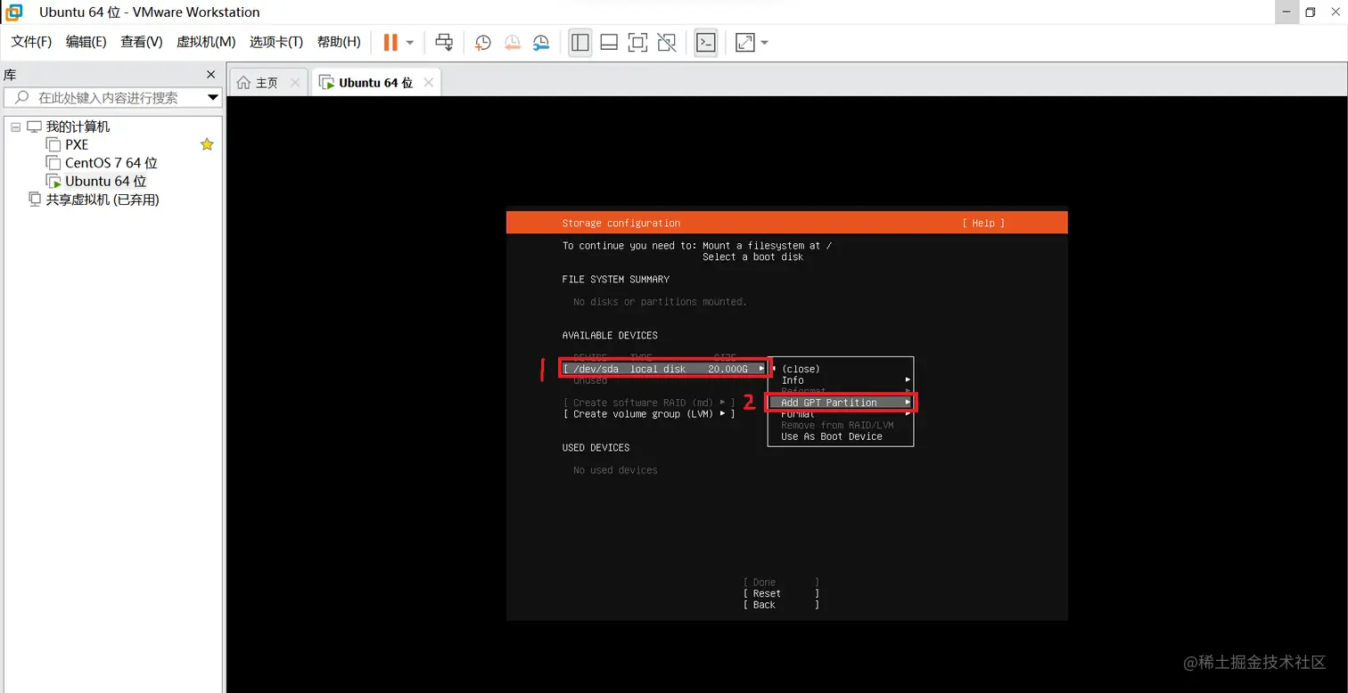The height and width of the screenshot is (693, 1348).
Task: Open the power options arrow beside the pause icon
Action: (x=410, y=42)
